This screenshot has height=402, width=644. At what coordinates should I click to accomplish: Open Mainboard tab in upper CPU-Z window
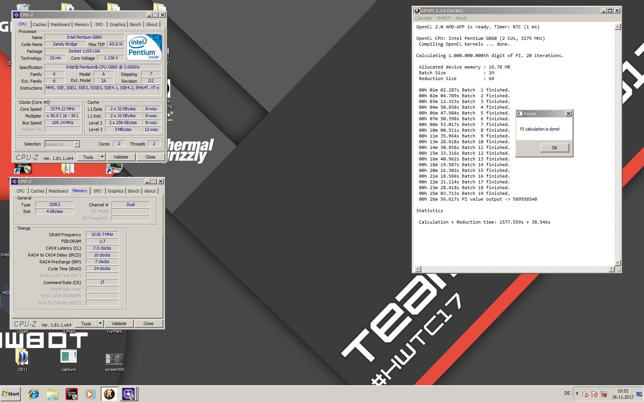[x=60, y=25]
